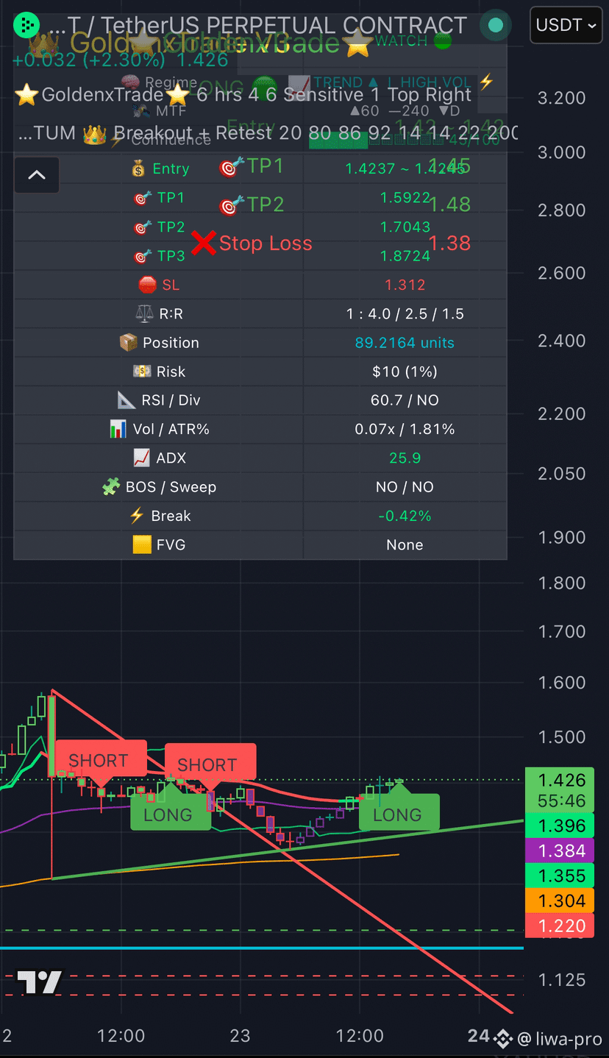The width and height of the screenshot is (609, 1058).
Task: Click the SL value 1.312
Action: pos(405,285)
